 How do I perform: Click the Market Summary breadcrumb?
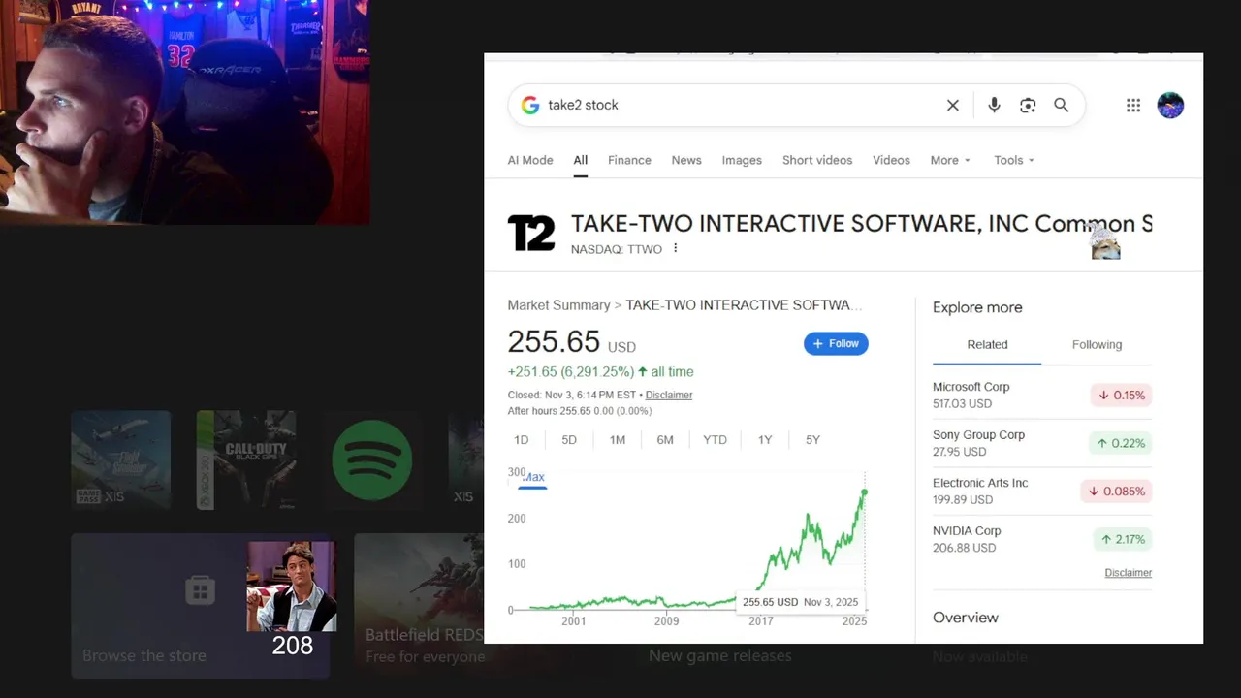click(x=558, y=304)
